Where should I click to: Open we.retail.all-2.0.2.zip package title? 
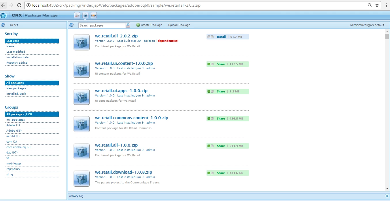coord(116,36)
